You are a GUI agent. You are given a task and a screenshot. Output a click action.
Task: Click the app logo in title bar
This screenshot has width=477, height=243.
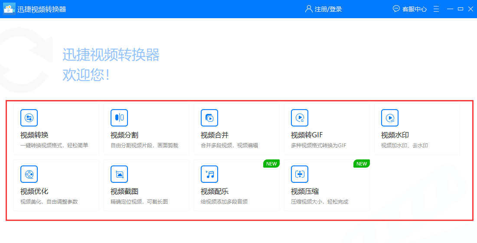tap(9, 9)
